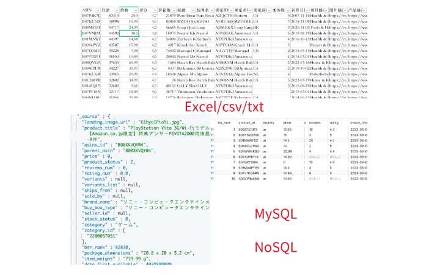
Task: Select the reviews column header
Action: coord(315,123)
